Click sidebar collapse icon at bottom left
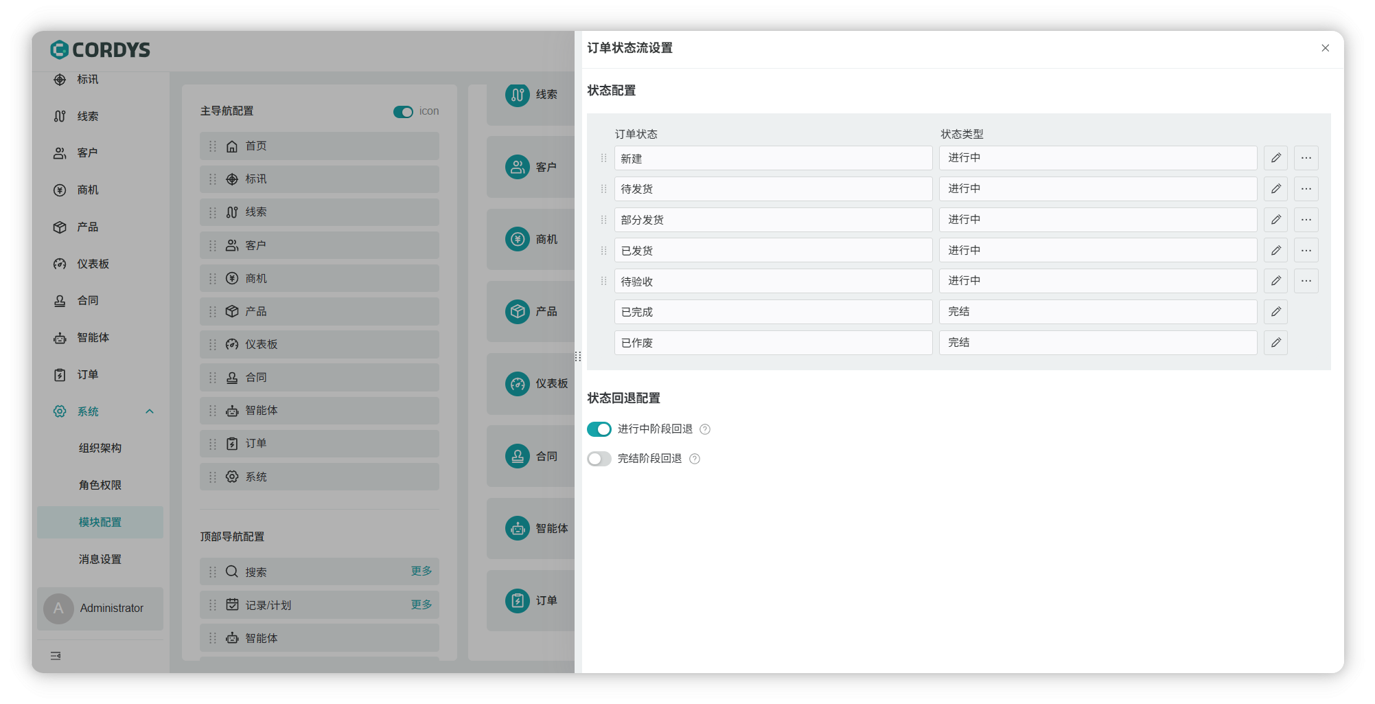 coord(56,656)
